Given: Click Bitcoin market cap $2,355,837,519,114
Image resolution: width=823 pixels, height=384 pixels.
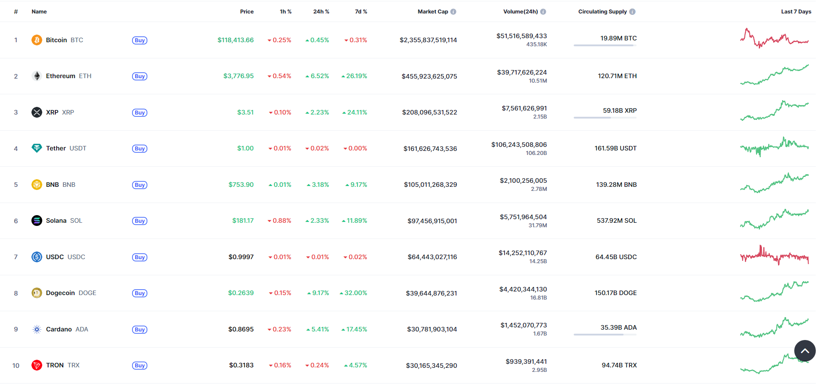Looking at the screenshot, I should point(429,40).
